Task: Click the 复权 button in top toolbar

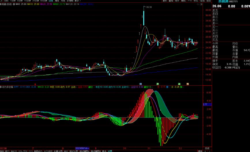Action: click(165, 1)
